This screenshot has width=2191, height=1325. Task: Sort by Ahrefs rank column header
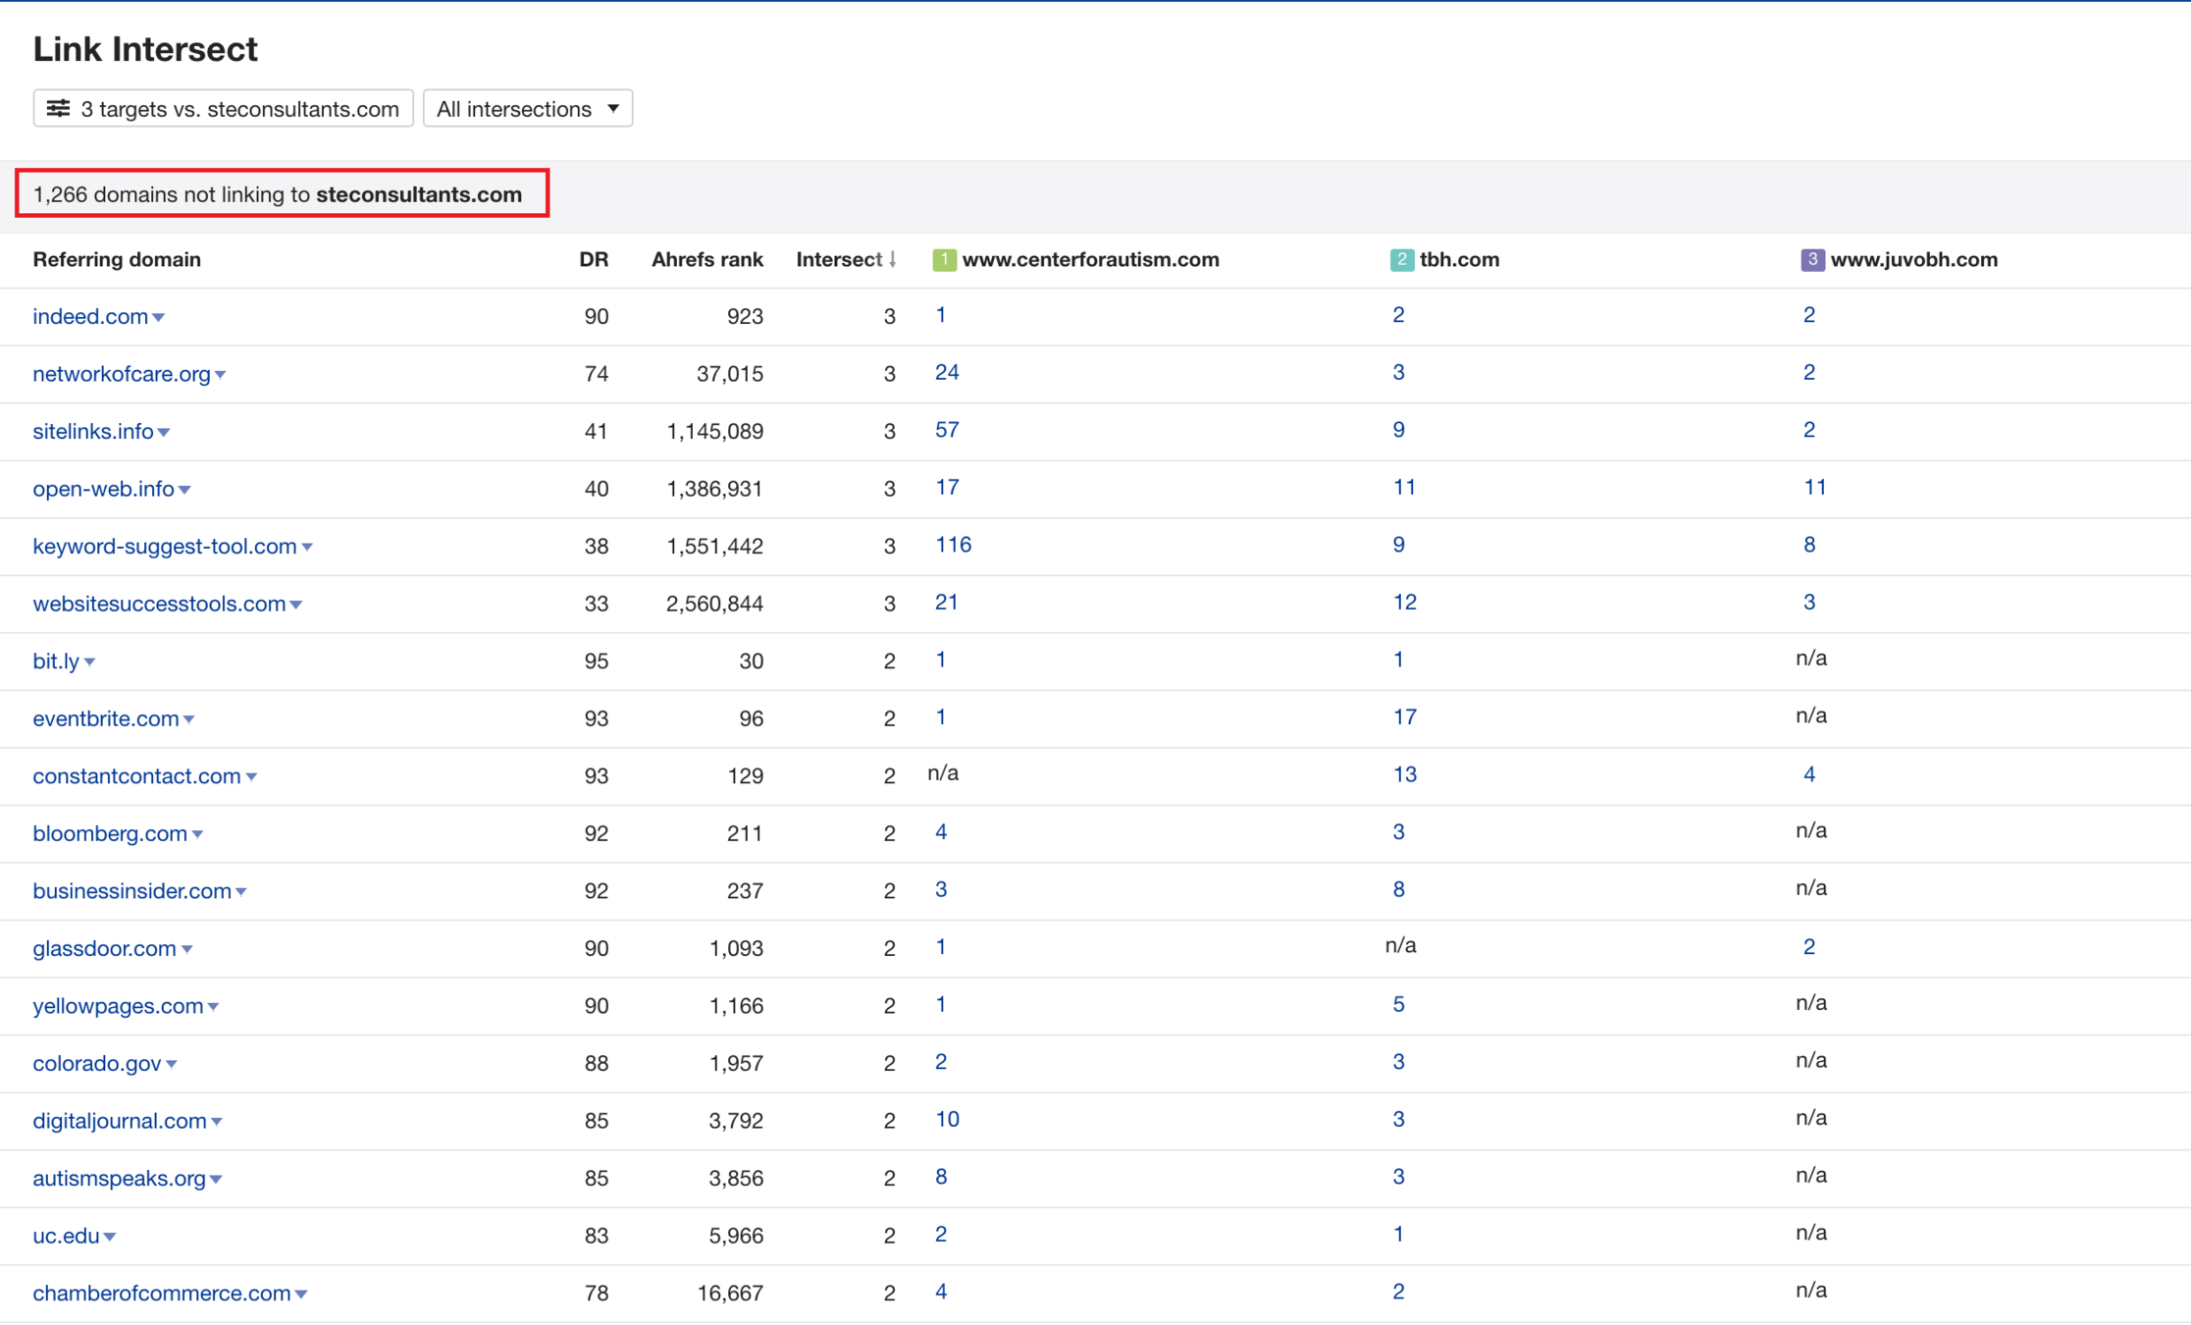click(706, 260)
